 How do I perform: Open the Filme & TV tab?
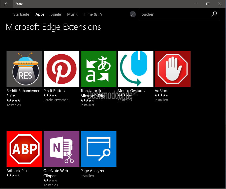point(93,14)
